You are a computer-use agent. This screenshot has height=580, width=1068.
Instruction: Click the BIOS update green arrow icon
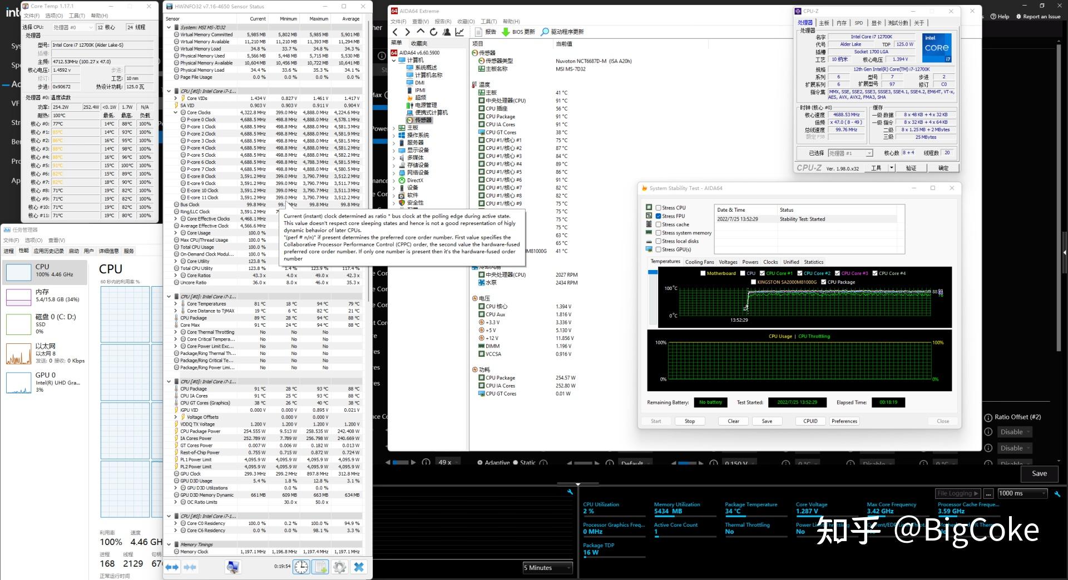[x=506, y=32]
